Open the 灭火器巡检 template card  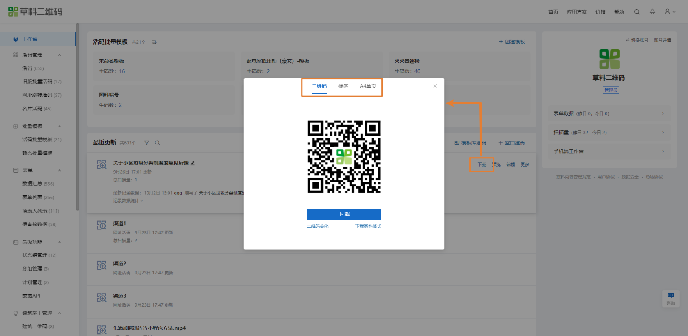459,66
